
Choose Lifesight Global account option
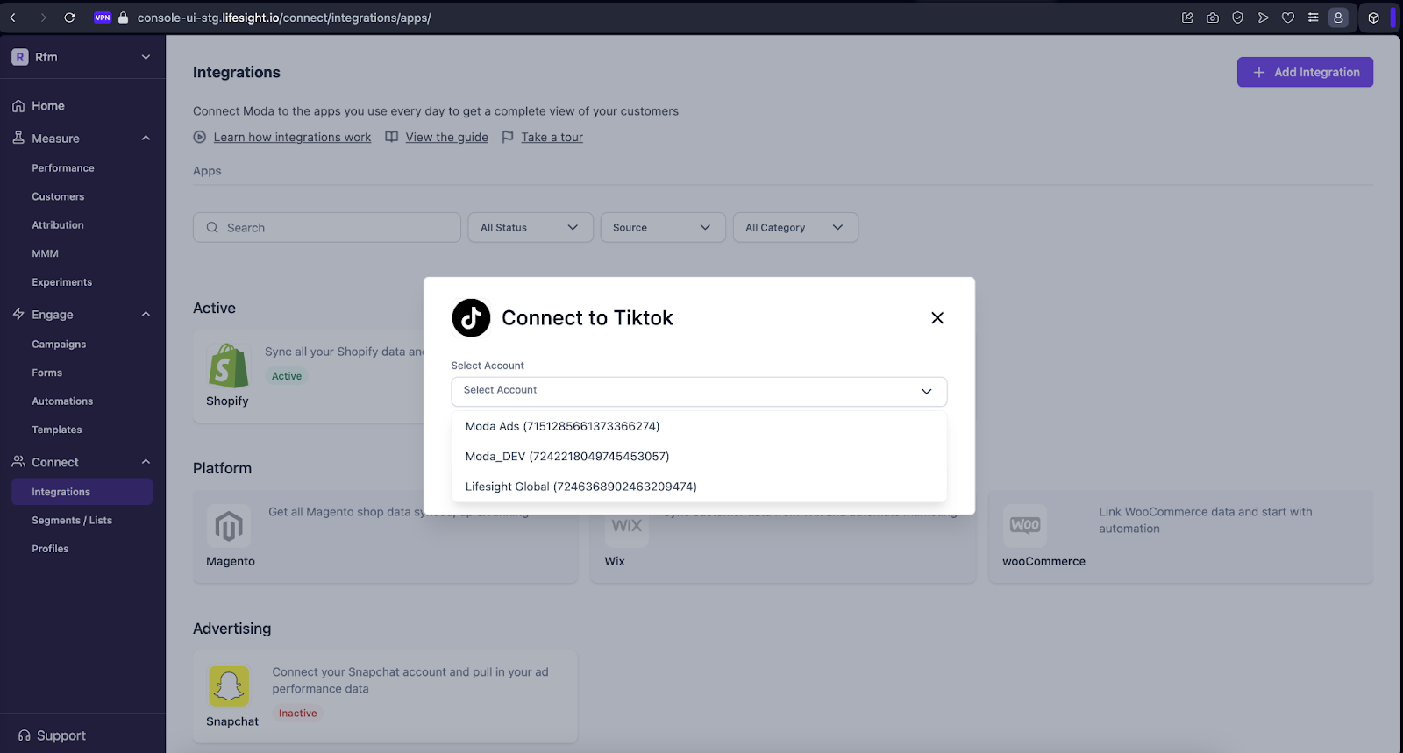pyautogui.click(x=699, y=487)
